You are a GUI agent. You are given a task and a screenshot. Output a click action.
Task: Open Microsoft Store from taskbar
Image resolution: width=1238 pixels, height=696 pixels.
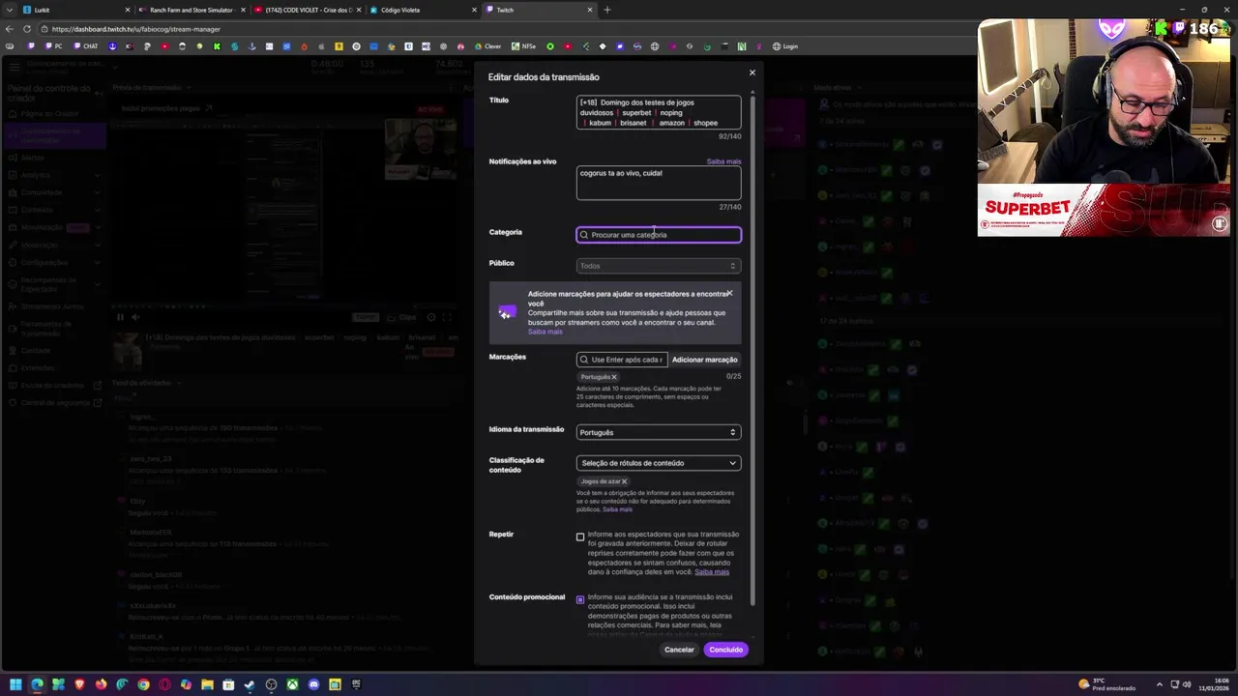click(228, 684)
